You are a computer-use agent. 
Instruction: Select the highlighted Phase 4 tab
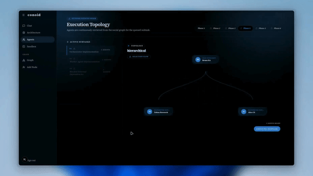click(246, 28)
